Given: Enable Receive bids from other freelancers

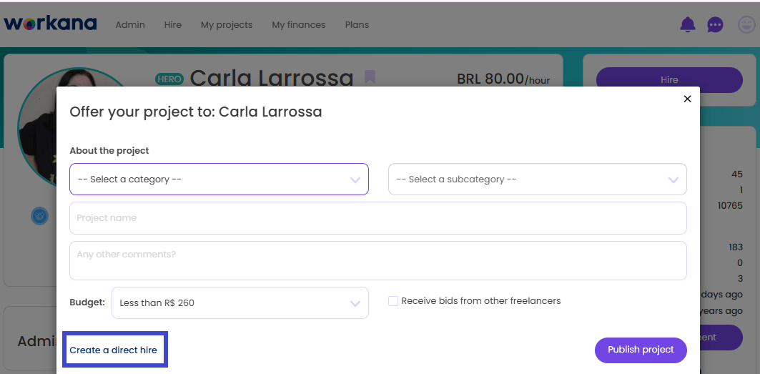Looking at the screenshot, I should [x=393, y=301].
